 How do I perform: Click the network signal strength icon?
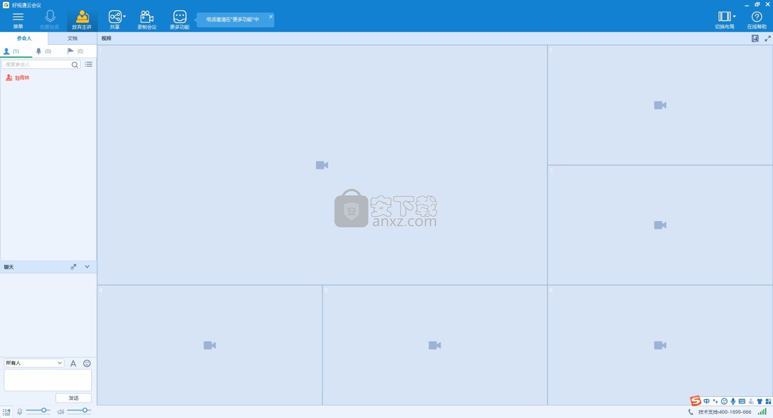762,412
